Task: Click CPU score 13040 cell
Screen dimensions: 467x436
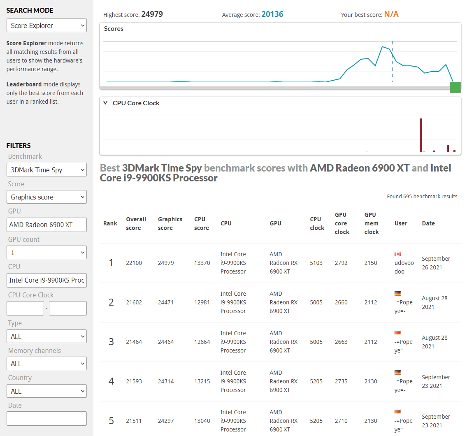Action: [202, 421]
